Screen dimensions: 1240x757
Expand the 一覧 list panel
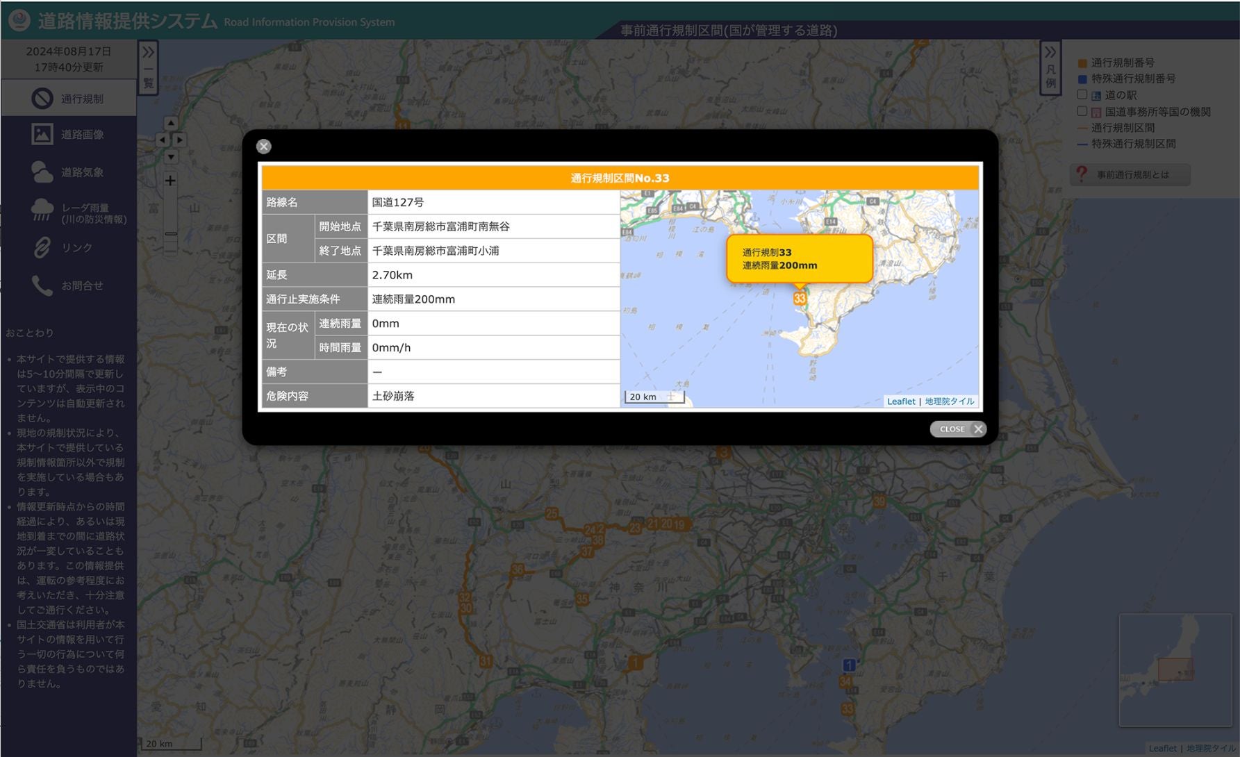pos(148,68)
